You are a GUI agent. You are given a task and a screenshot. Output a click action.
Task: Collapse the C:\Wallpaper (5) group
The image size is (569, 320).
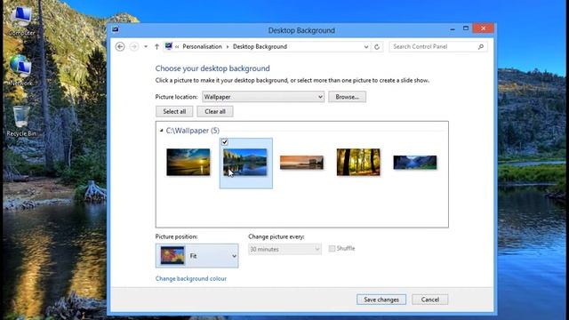coord(162,131)
